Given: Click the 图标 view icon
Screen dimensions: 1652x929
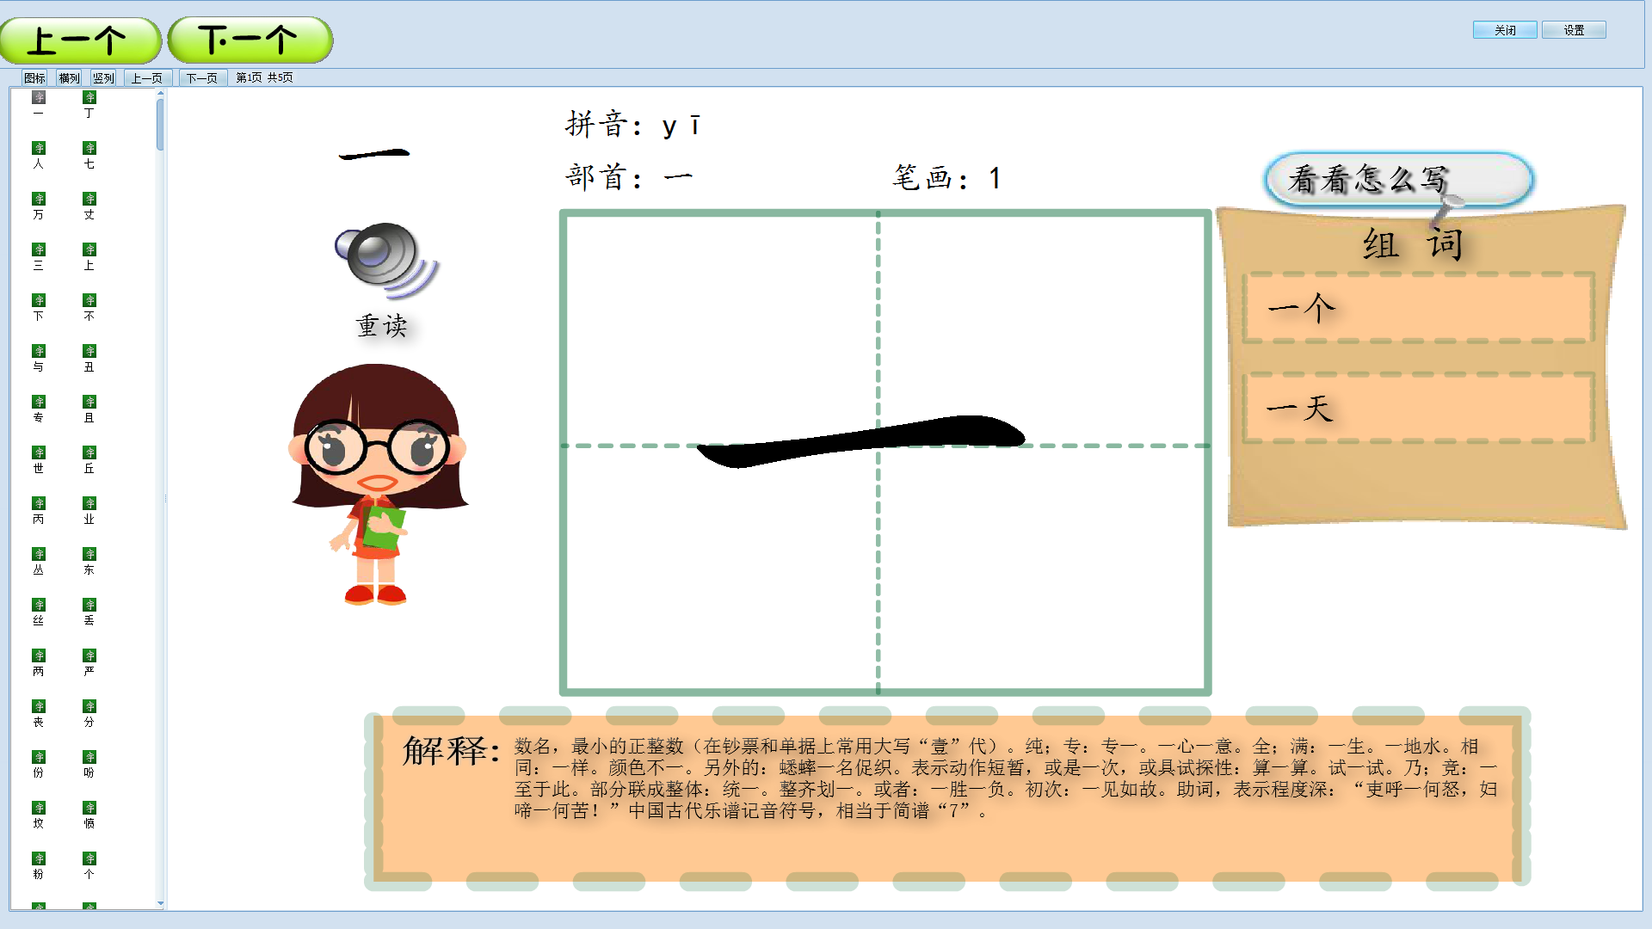Looking at the screenshot, I should (34, 77).
